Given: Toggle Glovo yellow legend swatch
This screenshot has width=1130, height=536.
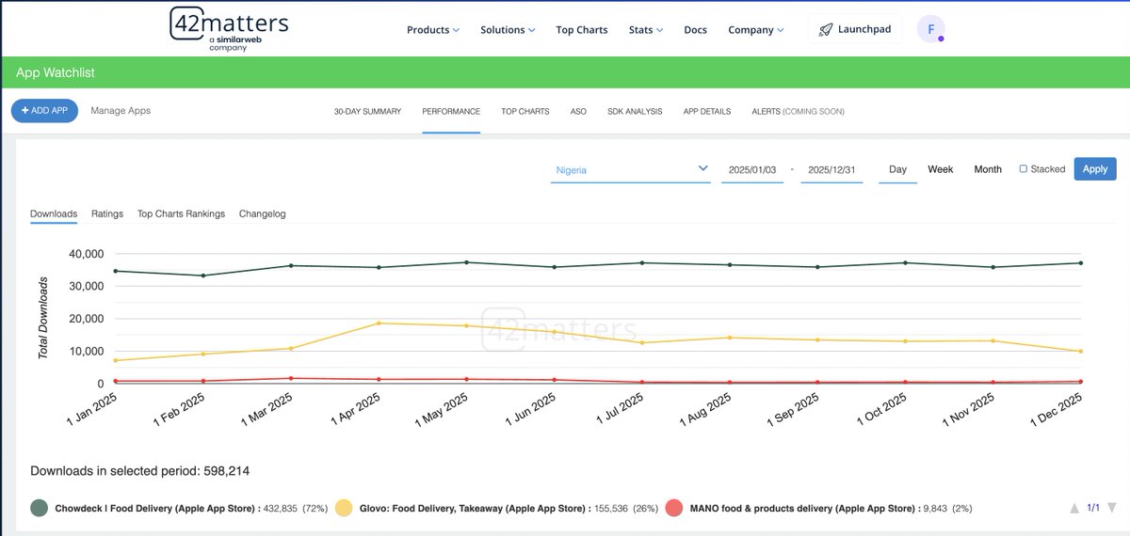Looking at the screenshot, I should (345, 508).
